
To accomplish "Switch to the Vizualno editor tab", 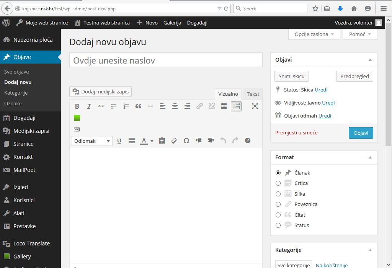I will [228, 94].
